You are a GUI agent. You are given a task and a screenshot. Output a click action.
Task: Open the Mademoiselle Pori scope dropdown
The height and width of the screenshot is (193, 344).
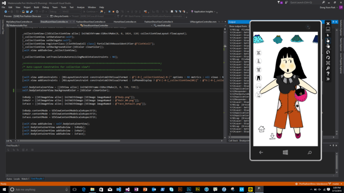[x=43, y=25]
